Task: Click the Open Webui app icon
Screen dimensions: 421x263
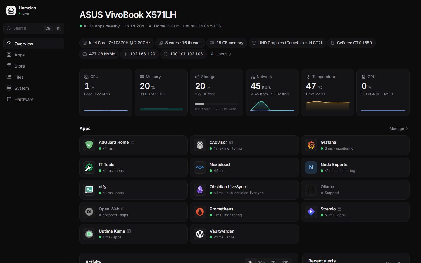Action: pyautogui.click(x=89, y=212)
